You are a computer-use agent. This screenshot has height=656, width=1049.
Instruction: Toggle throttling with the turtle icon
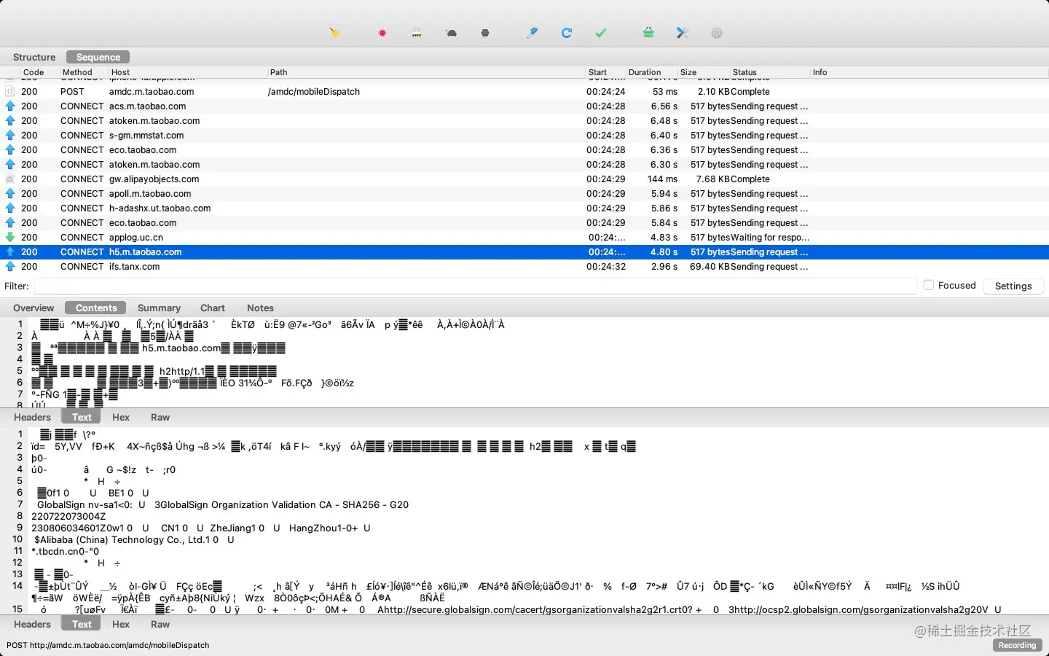point(452,33)
